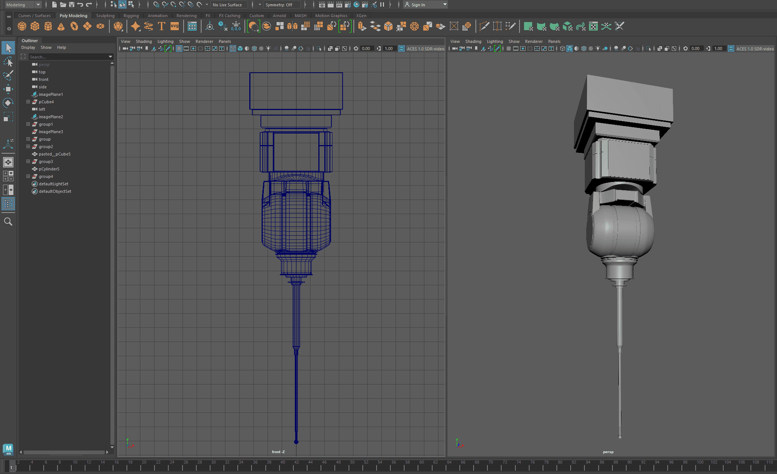This screenshot has height=474, width=777.
Task: Select the Move tool in toolbox
Action: tap(8, 89)
